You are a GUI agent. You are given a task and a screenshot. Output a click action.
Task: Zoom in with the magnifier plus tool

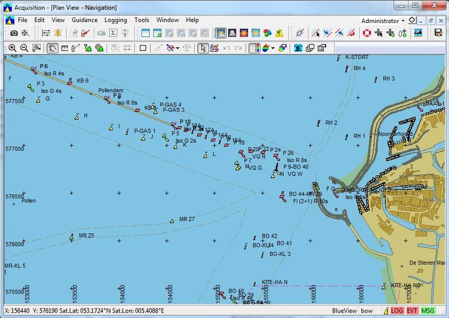12,48
